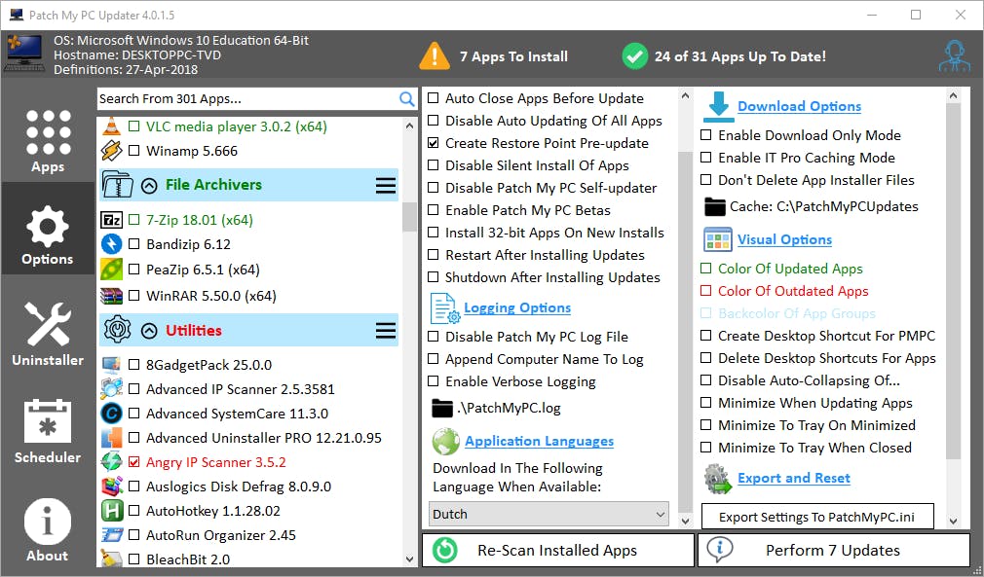The height and width of the screenshot is (577, 984).
Task: Click Re-Scan Installed Apps button
Action: pyautogui.click(x=558, y=550)
